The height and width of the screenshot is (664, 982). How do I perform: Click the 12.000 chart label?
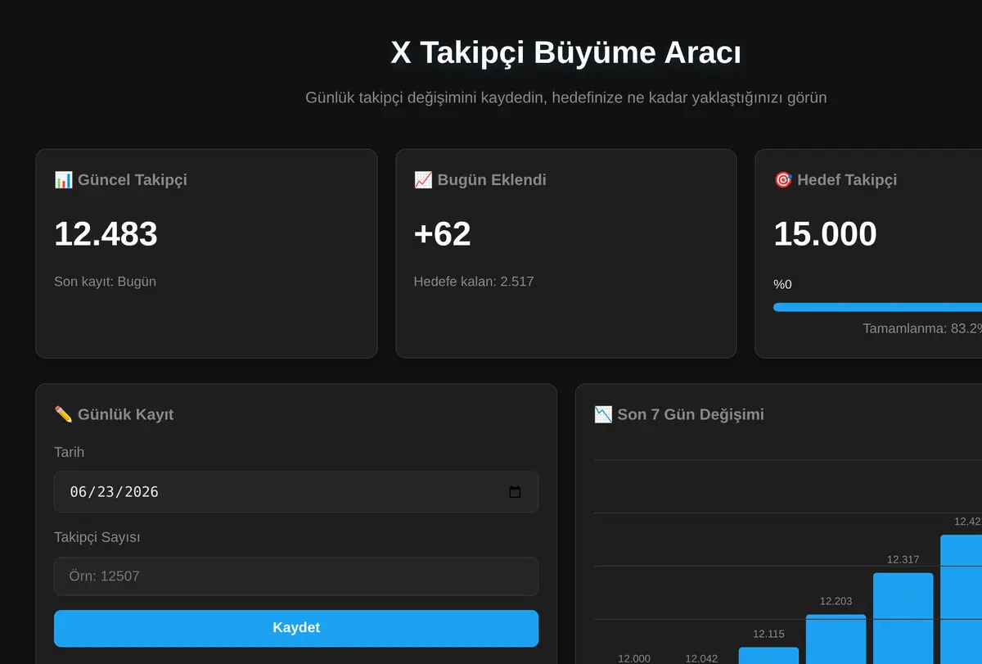(x=634, y=658)
